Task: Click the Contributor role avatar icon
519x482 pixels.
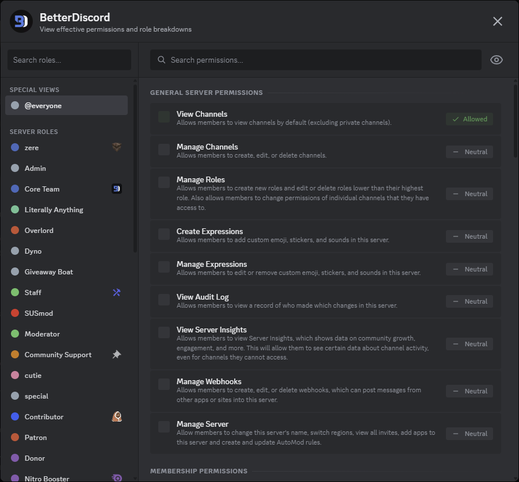Action: coord(116,416)
